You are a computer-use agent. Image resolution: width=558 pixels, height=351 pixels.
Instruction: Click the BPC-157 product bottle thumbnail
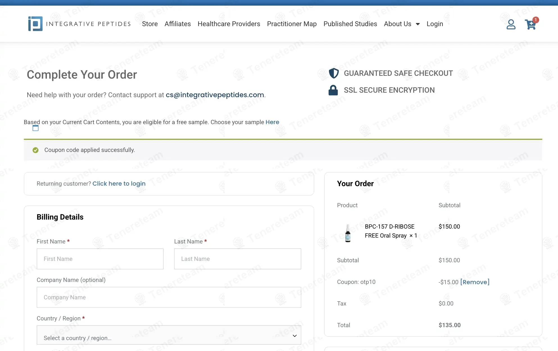348,233
